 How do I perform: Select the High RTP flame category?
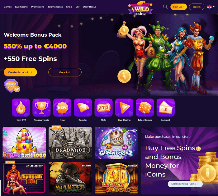(21, 107)
